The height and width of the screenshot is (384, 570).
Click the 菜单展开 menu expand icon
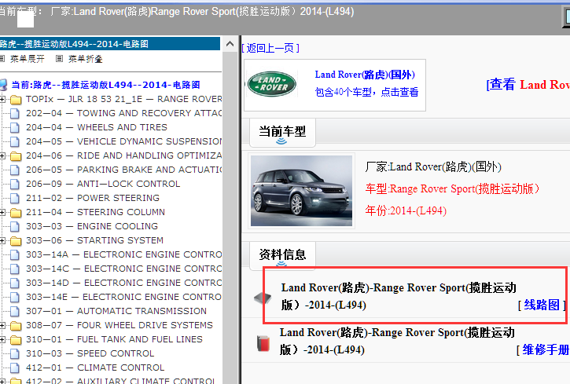[x=2, y=58]
